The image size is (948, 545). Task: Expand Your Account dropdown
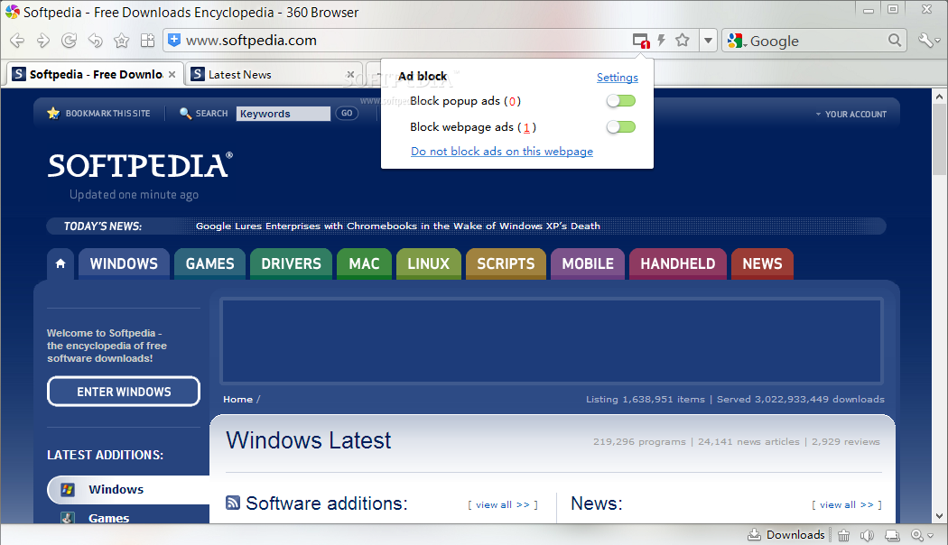click(851, 115)
